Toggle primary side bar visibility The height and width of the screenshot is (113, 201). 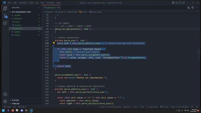[x=174, y=3]
